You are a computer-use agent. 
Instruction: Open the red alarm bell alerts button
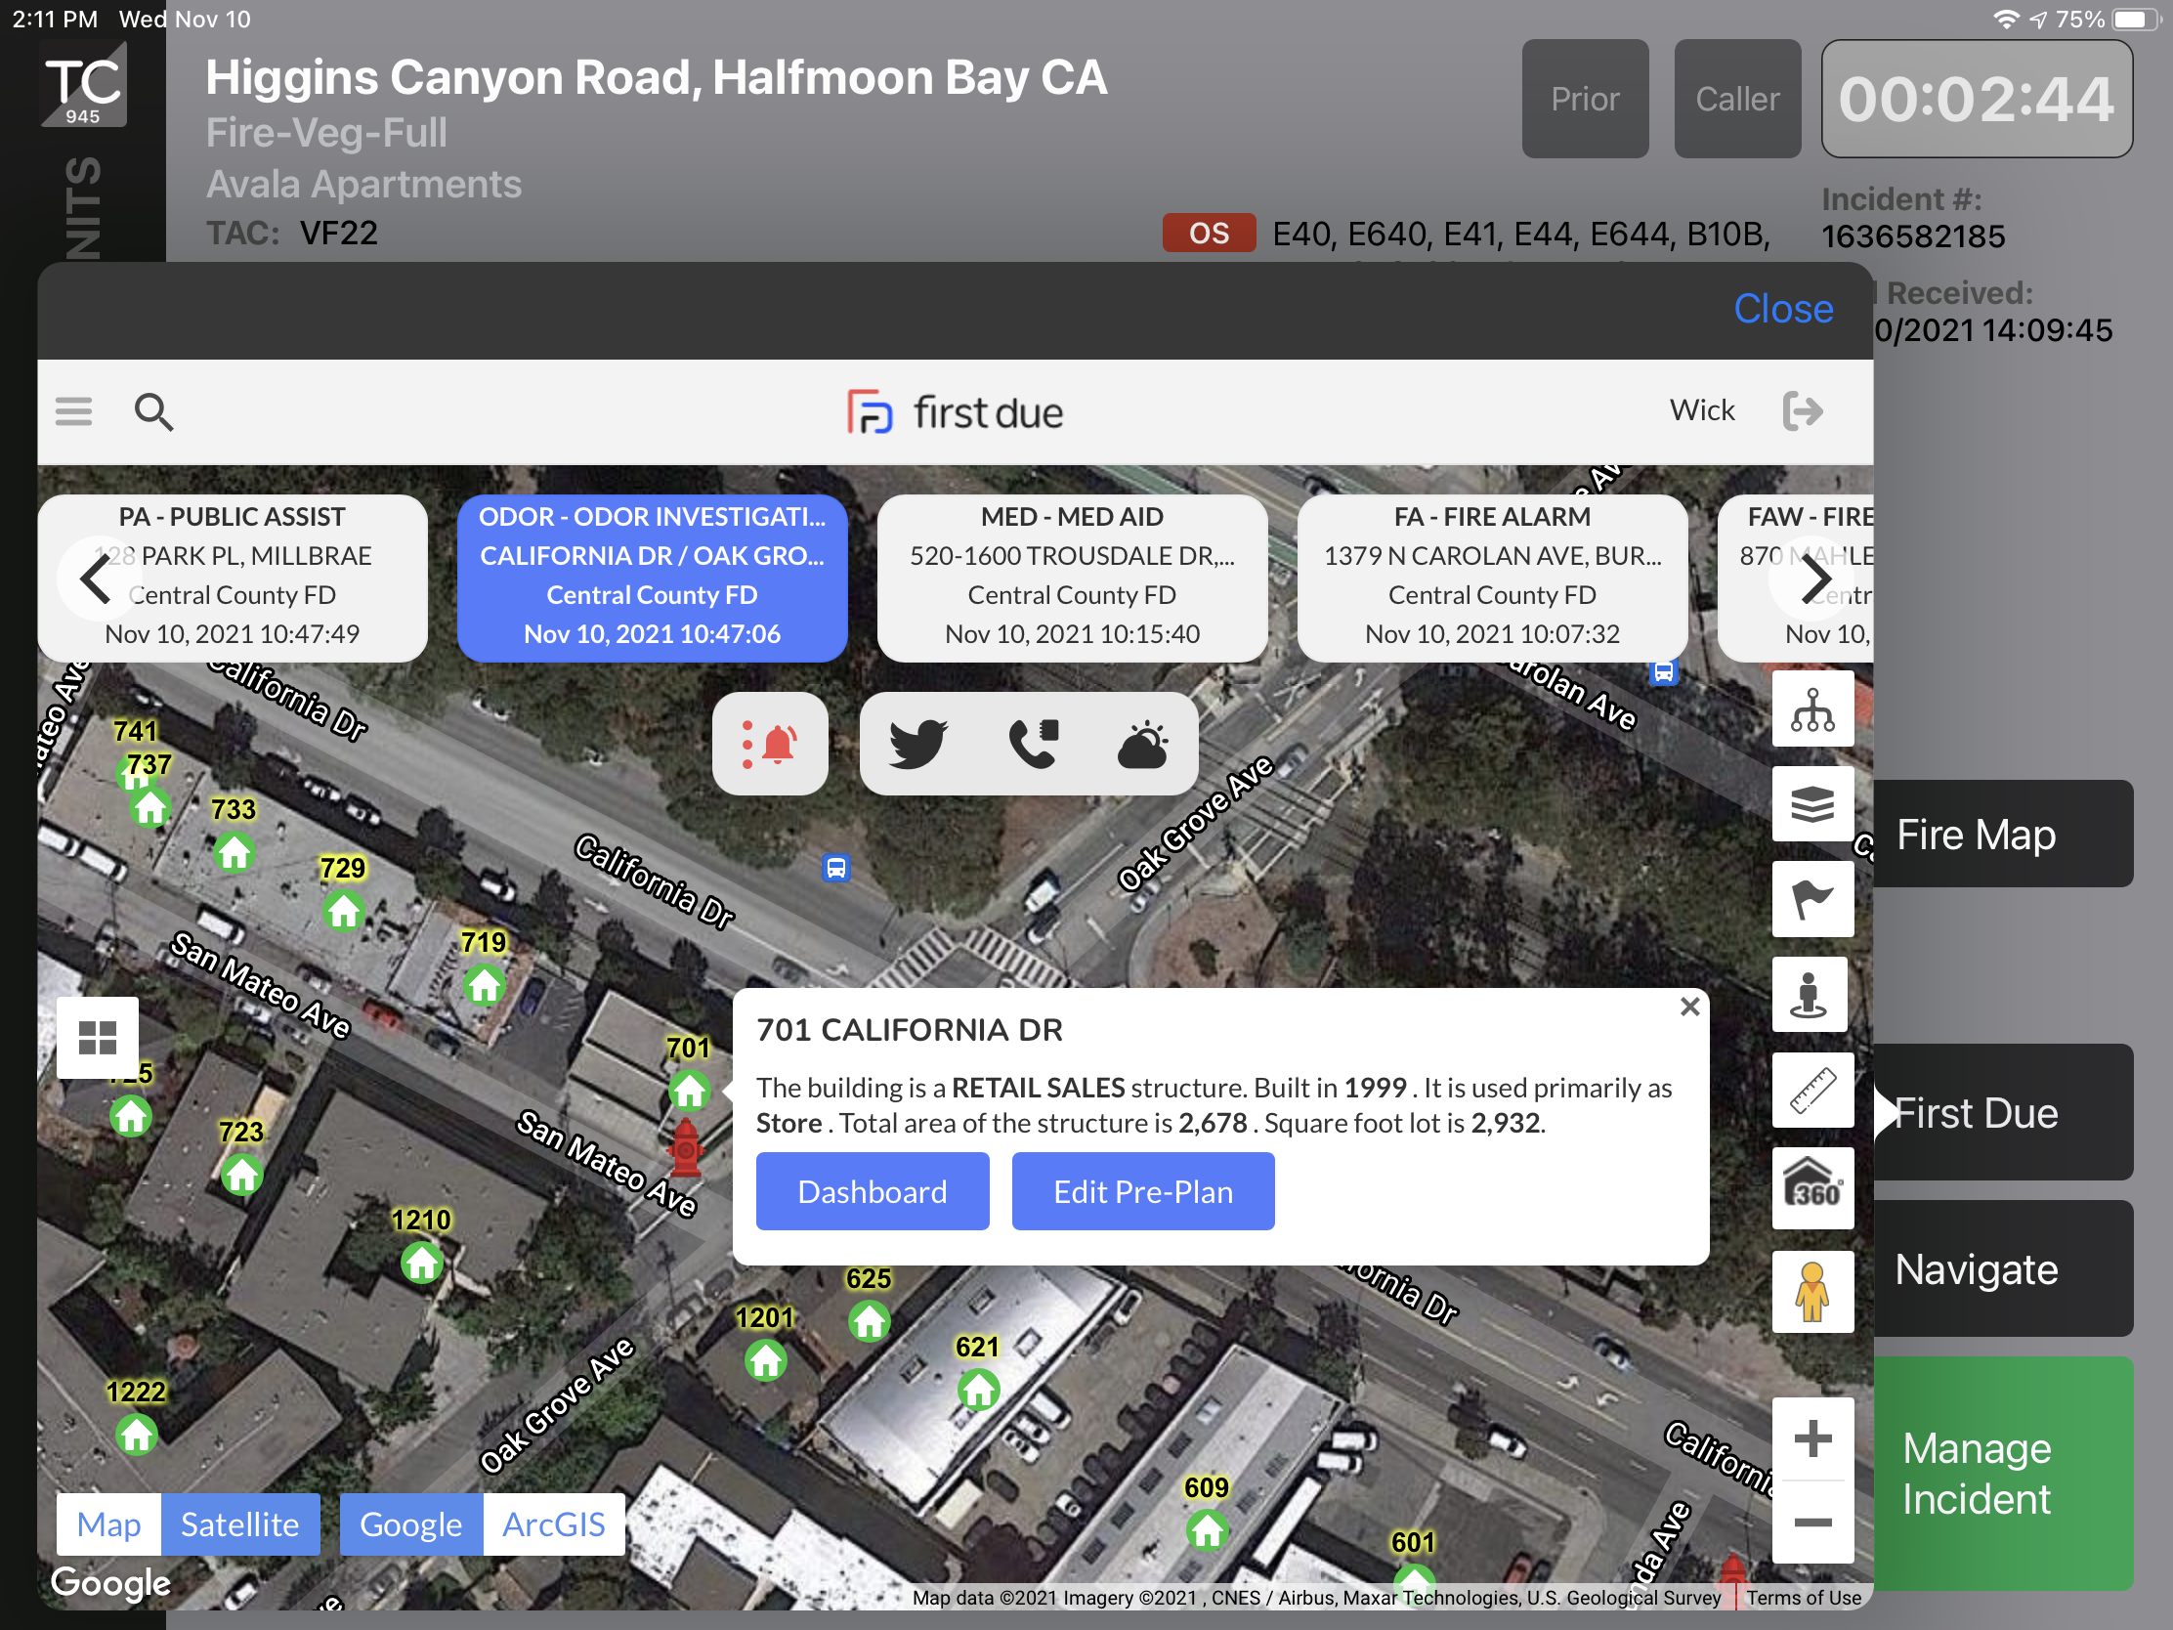[769, 744]
